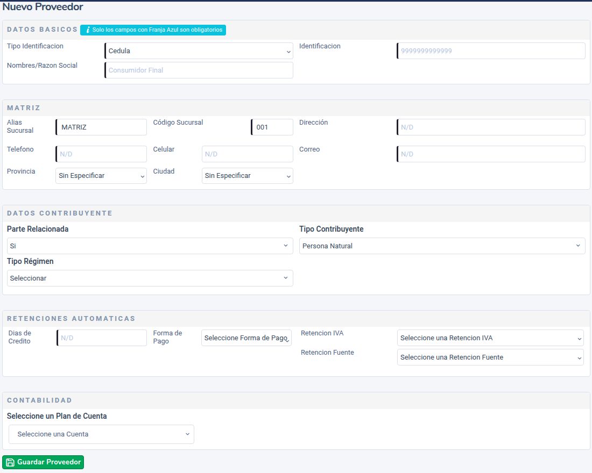592x473 pixels.
Task: Expand the Parte Relacionada dropdown
Action: tap(150, 246)
